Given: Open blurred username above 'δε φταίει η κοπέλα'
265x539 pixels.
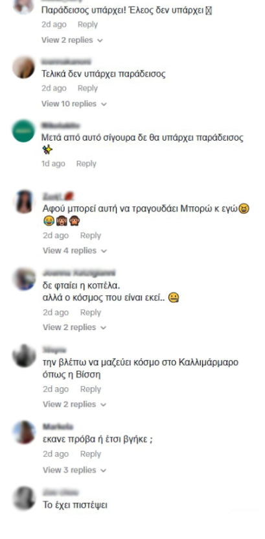Looking at the screenshot, I should [79, 273].
